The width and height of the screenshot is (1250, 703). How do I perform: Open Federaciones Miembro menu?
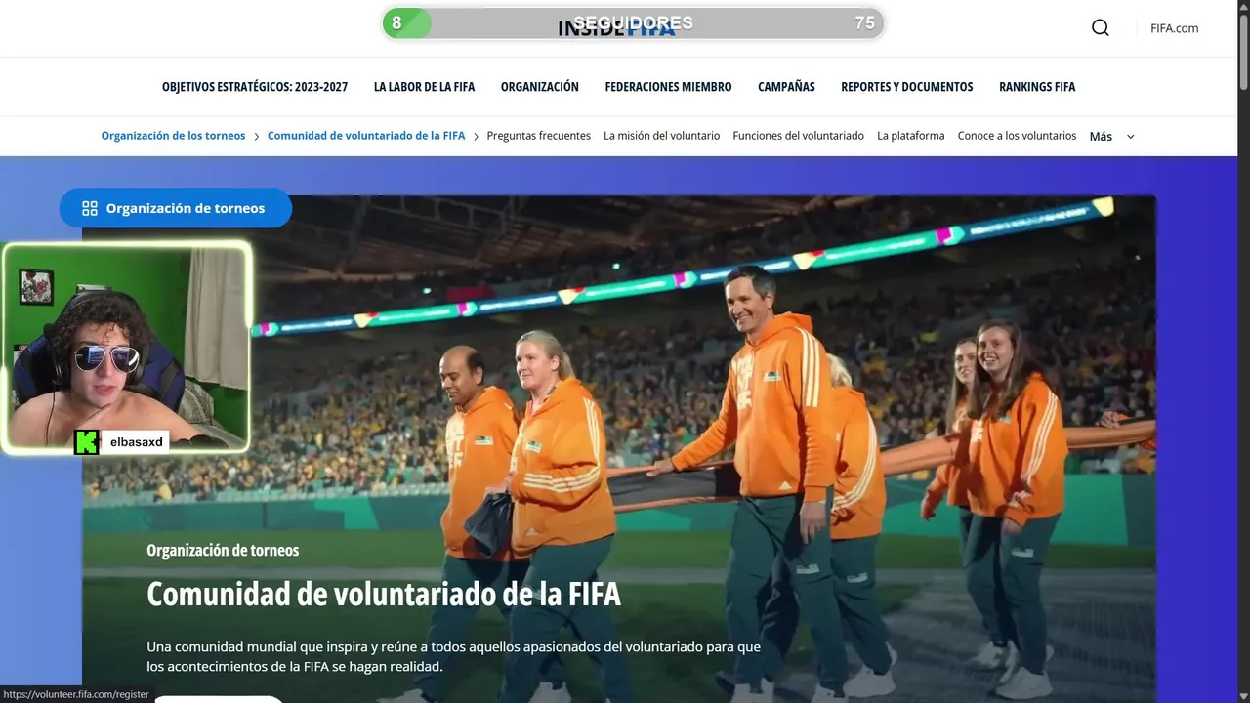pyautogui.click(x=668, y=87)
